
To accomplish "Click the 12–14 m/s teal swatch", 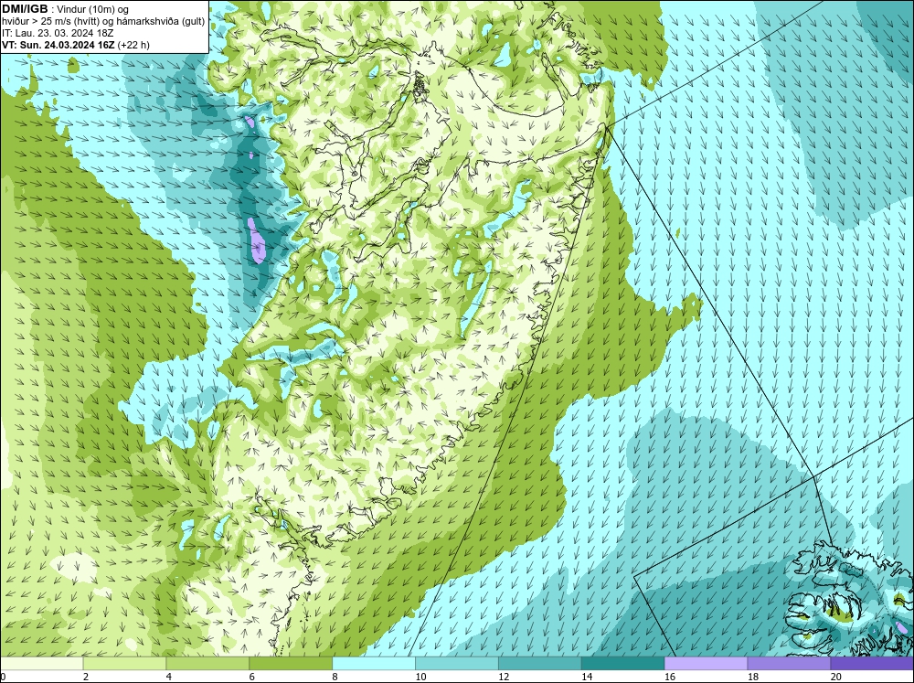I will [x=540, y=664].
